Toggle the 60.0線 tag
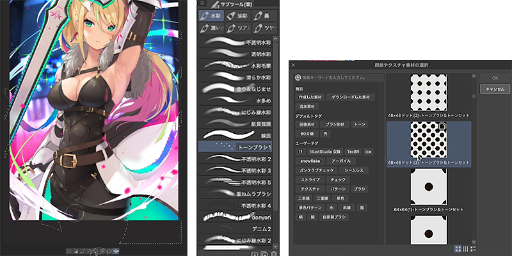Screen dimensions: 512x256 307,134
